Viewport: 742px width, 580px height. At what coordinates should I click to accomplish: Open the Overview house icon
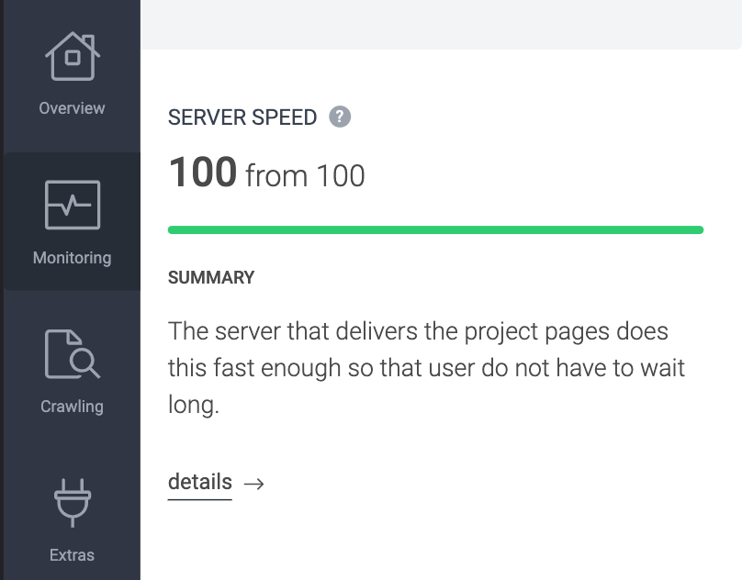point(73,56)
